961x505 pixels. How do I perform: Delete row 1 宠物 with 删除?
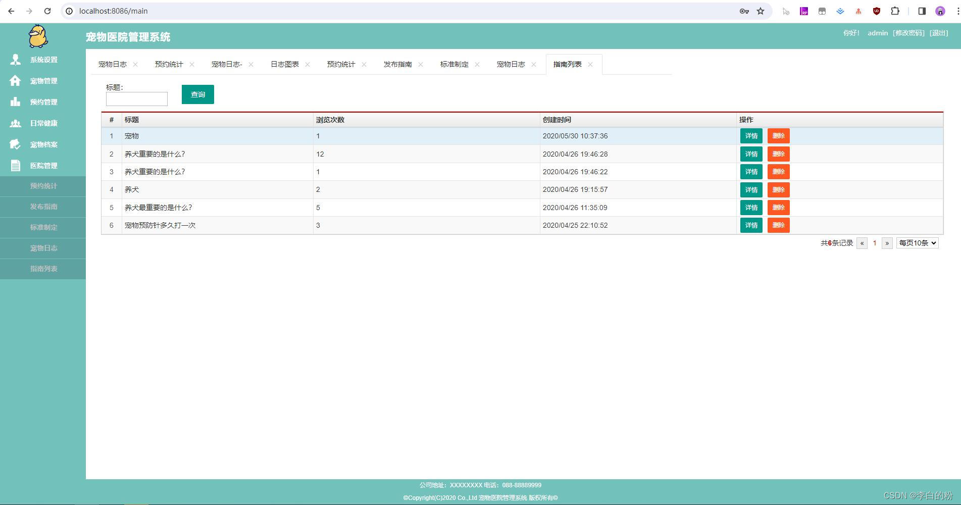(779, 136)
